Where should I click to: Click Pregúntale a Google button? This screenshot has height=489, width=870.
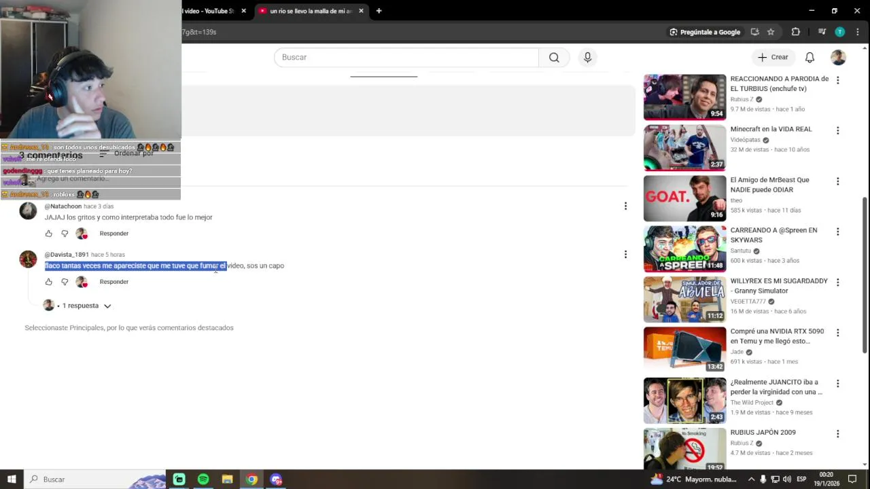pyautogui.click(x=705, y=32)
